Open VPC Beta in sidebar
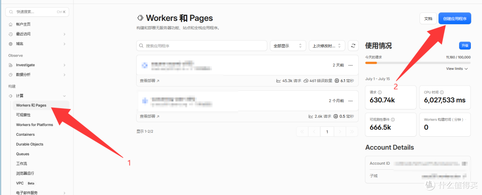 (26, 183)
